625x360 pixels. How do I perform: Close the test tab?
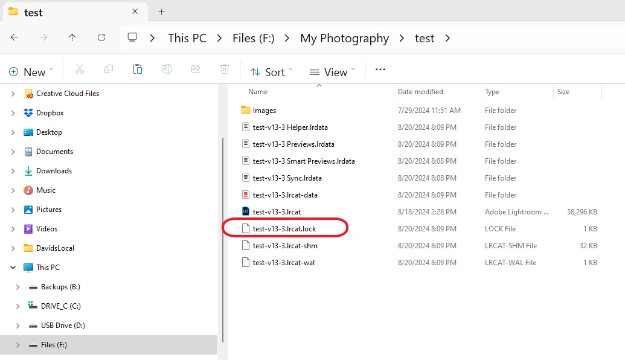coord(135,11)
